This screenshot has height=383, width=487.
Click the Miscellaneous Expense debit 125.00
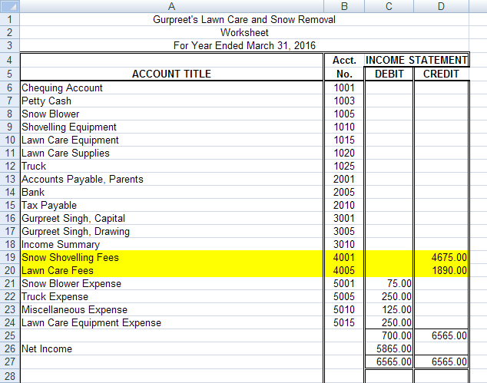point(389,310)
